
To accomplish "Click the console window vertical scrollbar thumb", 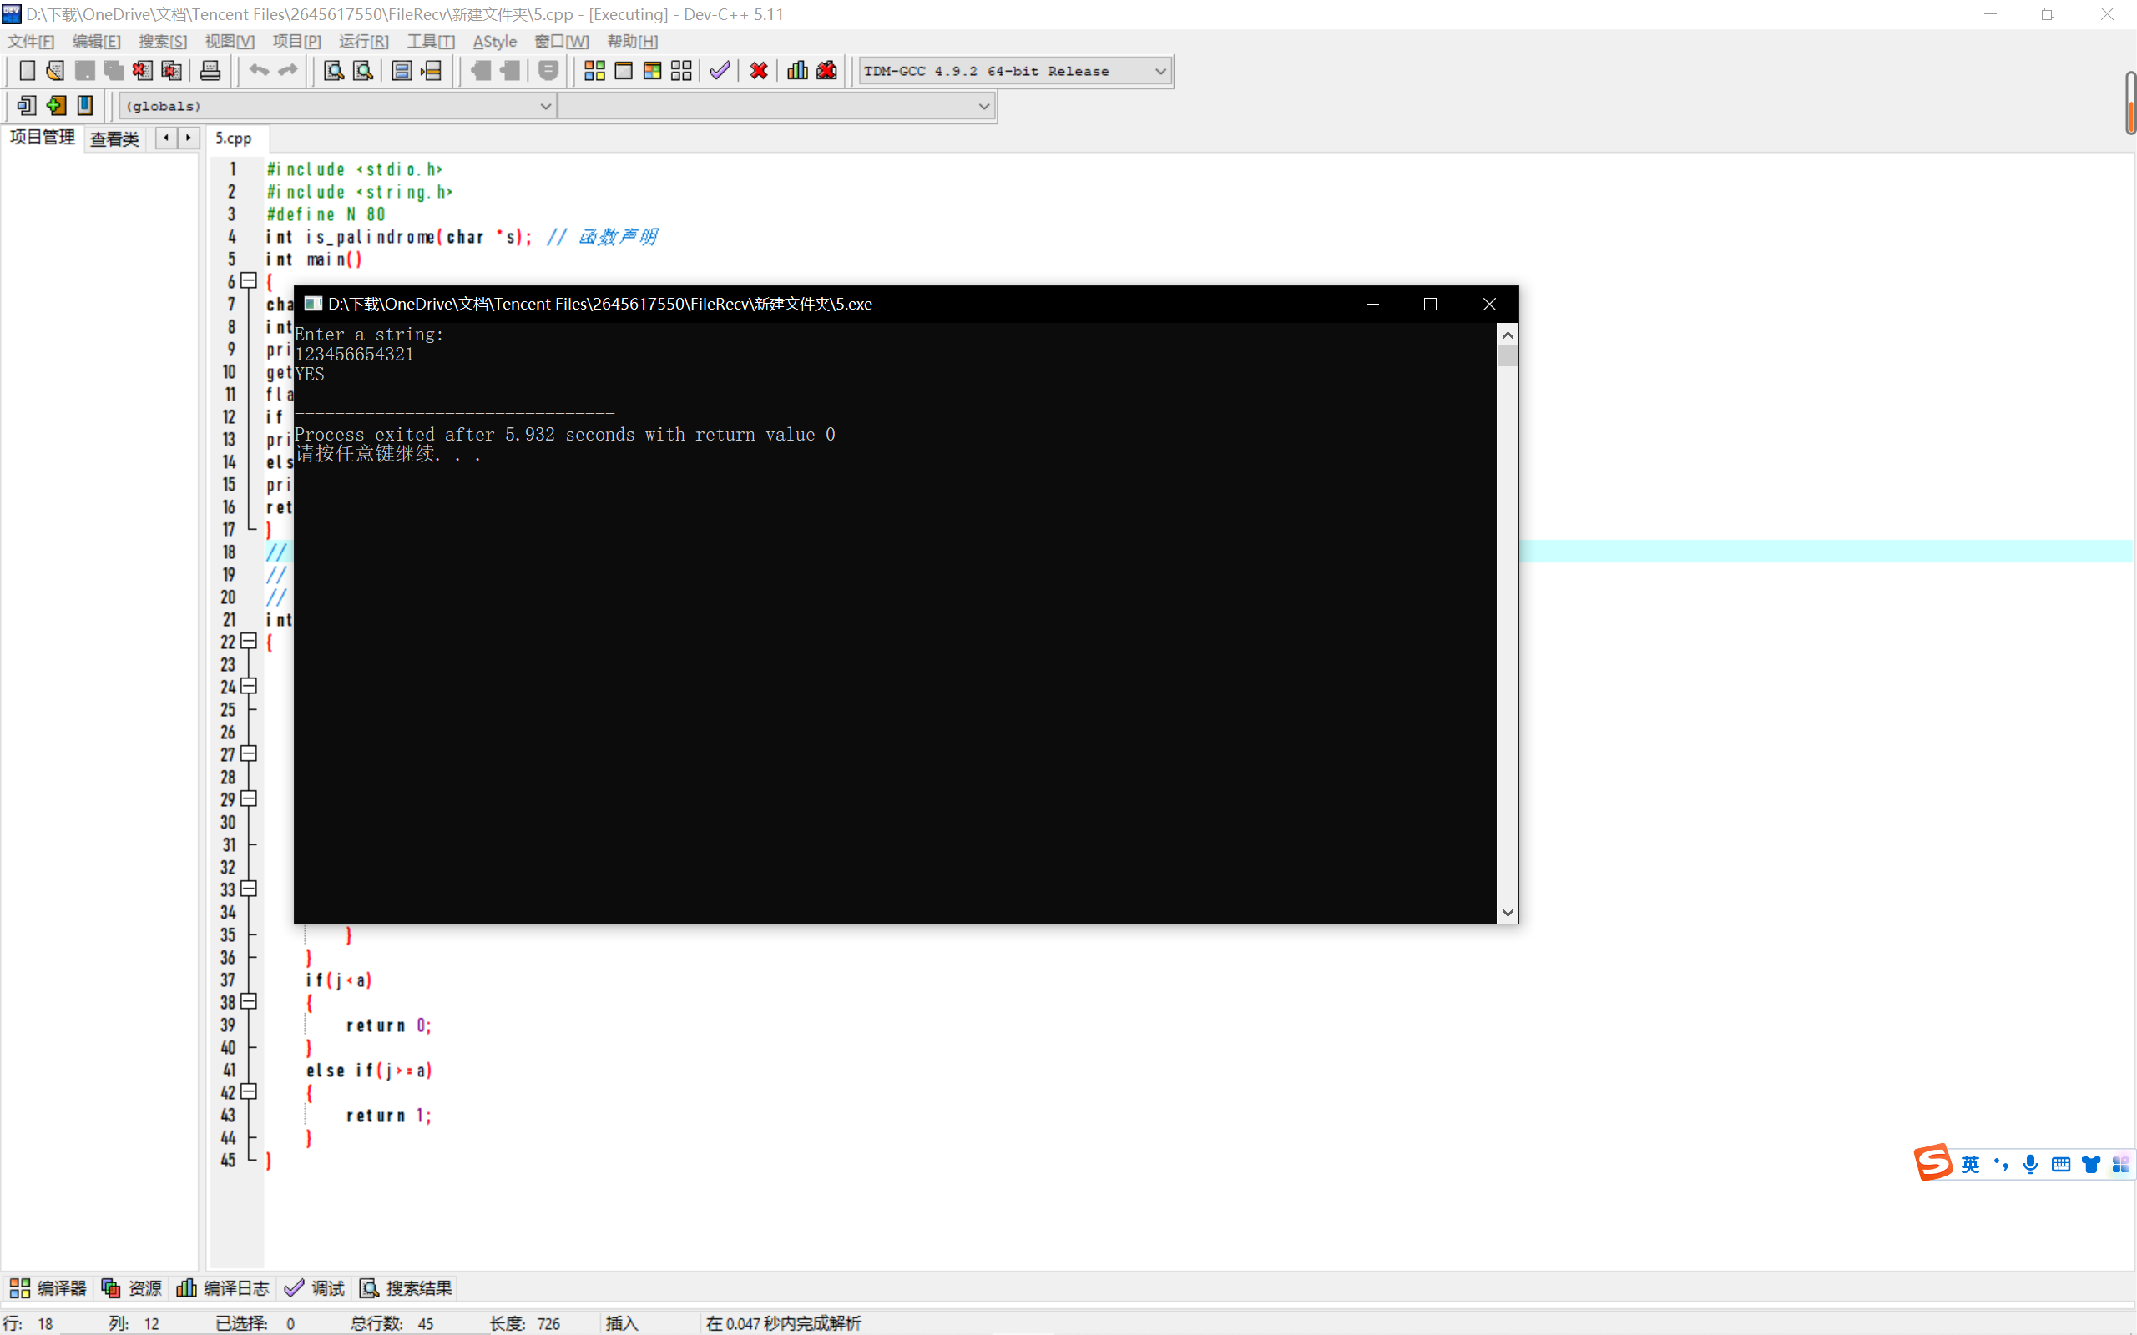I will point(1508,355).
